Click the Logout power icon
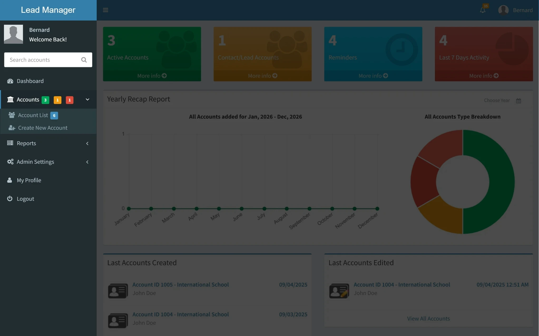The width and height of the screenshot is (539, 336). pyautogui.click(x=10, y=199)
